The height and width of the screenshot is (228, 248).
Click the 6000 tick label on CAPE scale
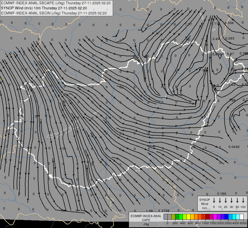click(243, 223)
